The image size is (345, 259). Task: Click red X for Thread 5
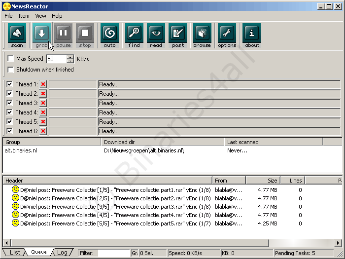click(x=43, y=121)
